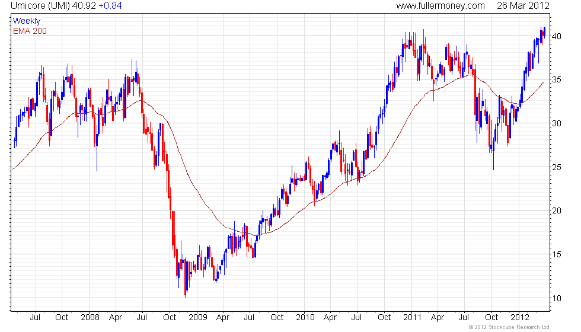Click the date 26 Mar 2012
Screen dimensions: 581x332
(x=523, y=5)
